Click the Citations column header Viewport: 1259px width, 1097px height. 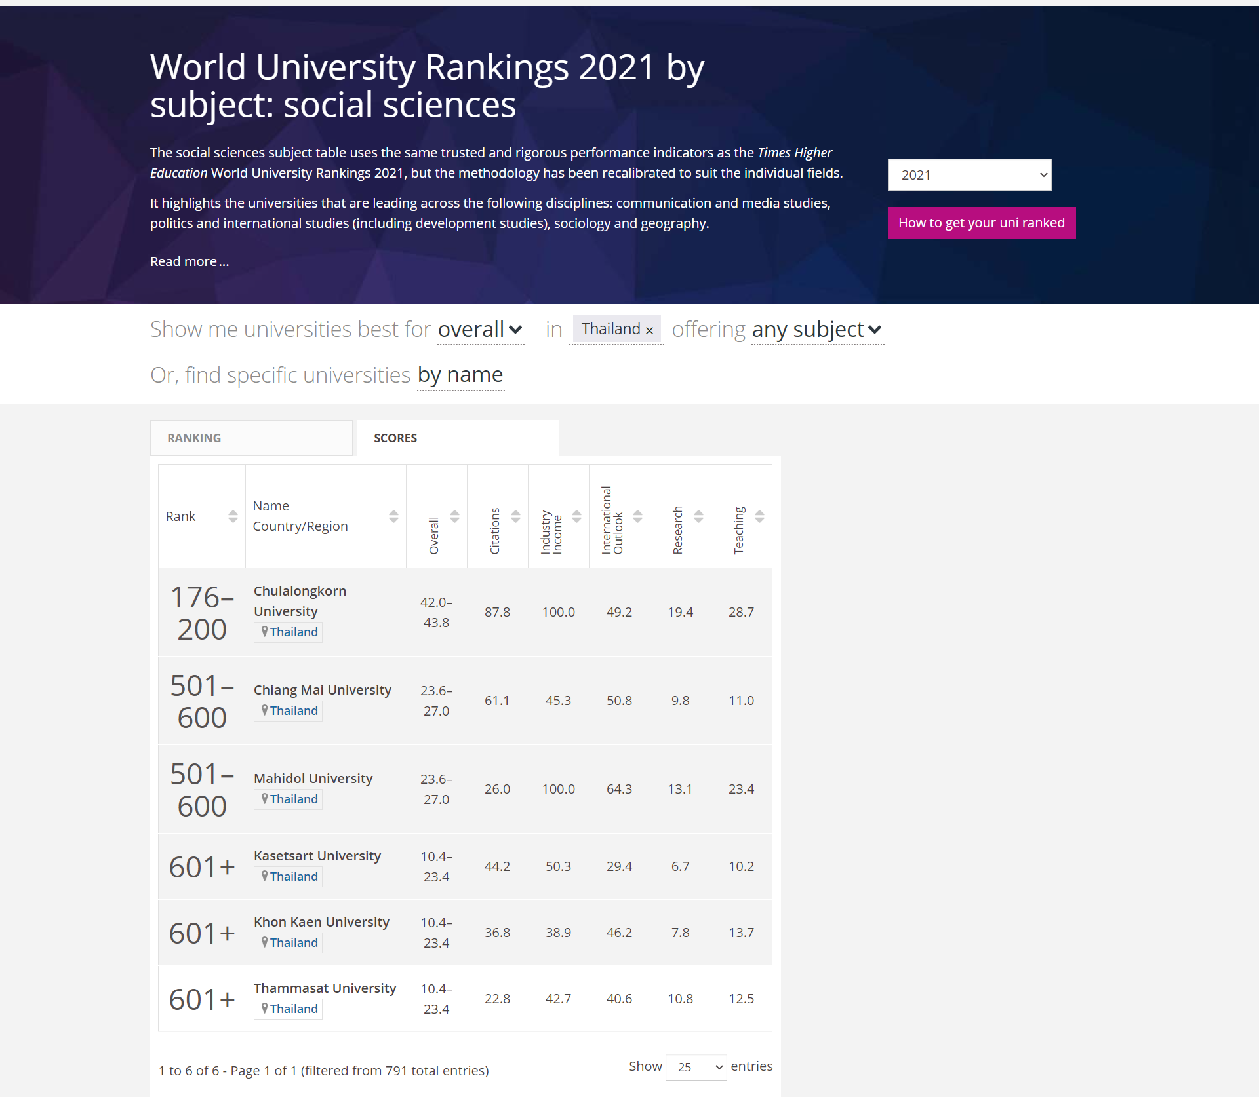pyautogui.click(x=497, y=516)
